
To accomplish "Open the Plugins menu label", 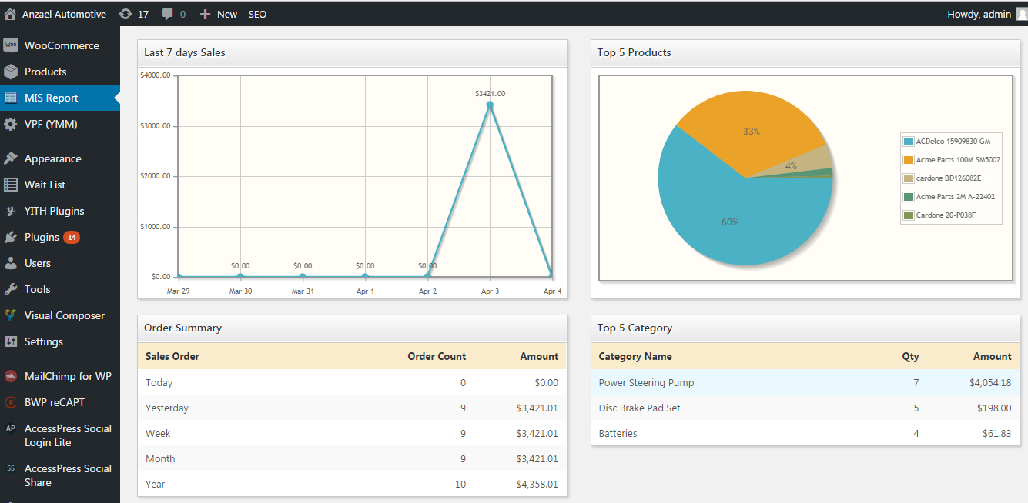I will coord(42,237).
